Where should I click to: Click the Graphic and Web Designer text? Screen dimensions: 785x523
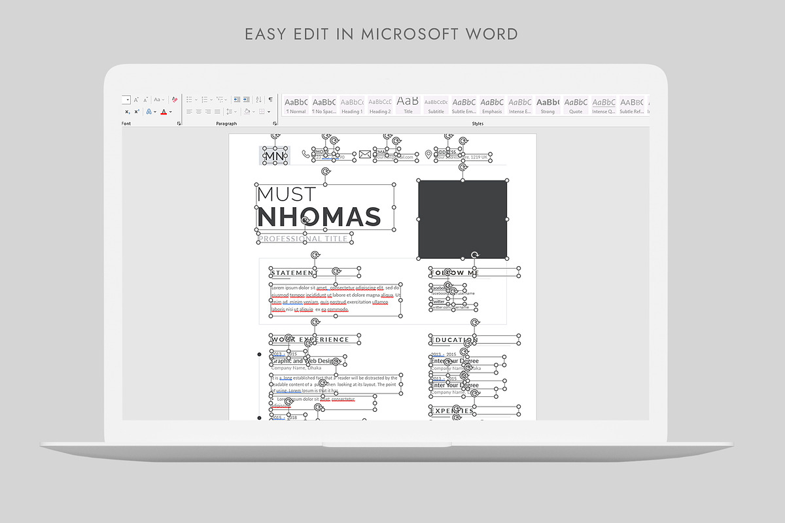[x=305, y=361]
